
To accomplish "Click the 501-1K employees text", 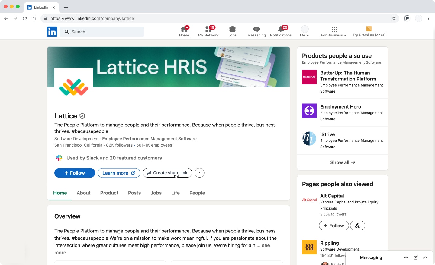I will 154,145.
